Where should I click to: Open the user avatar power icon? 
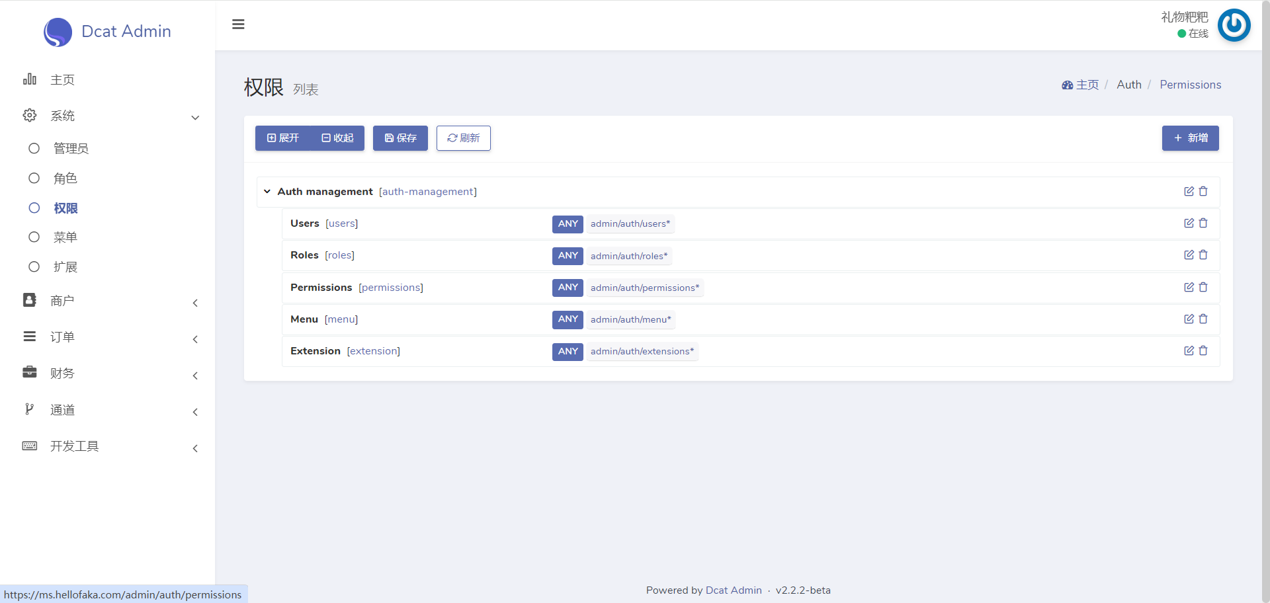tap(1234, 25)
